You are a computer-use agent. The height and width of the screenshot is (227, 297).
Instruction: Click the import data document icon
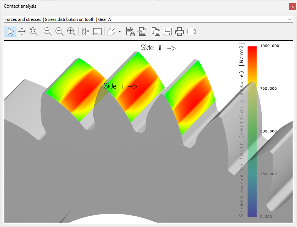coord(142,32)
